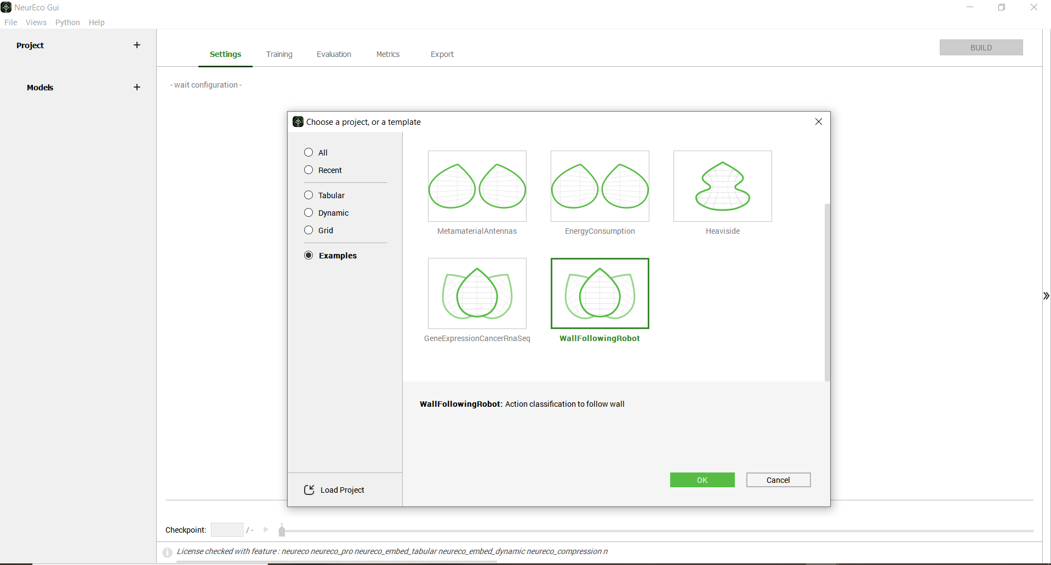Click the Checkpoint number input field
This screenshot has width=1051, height=565.
[x=227, y=529]
